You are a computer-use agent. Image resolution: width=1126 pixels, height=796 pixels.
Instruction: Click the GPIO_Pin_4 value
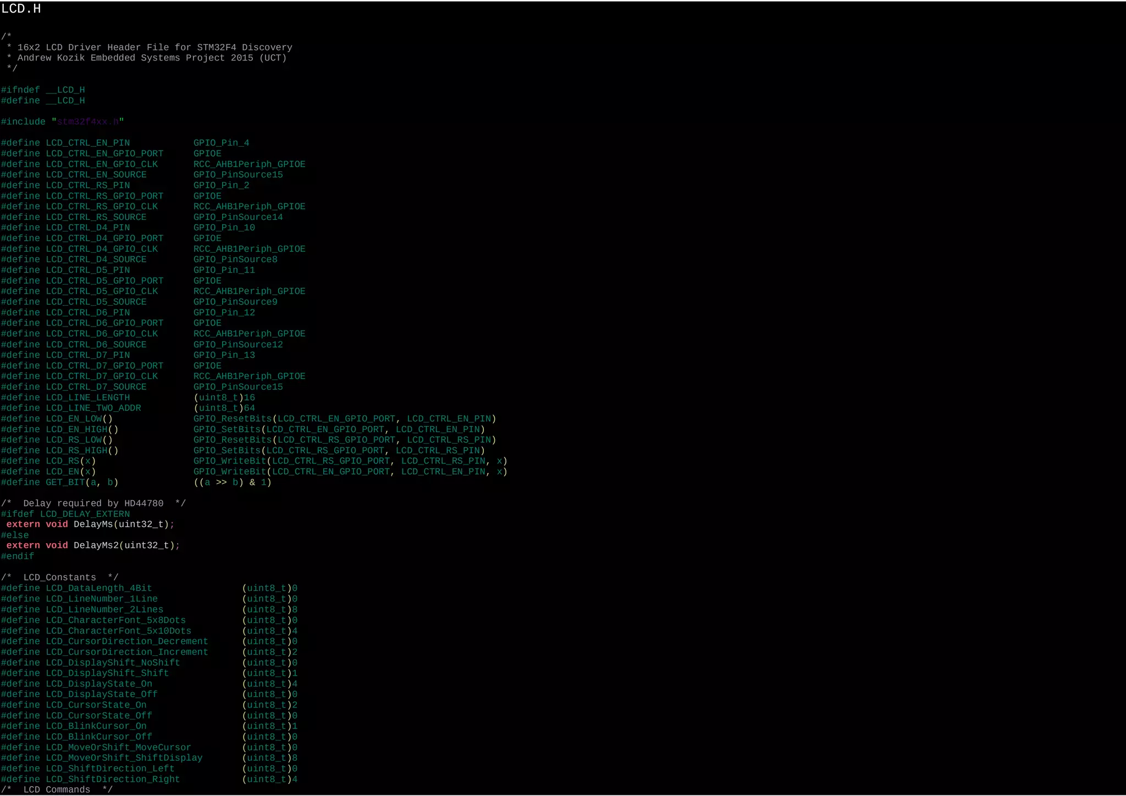click(x=221, y=143)
